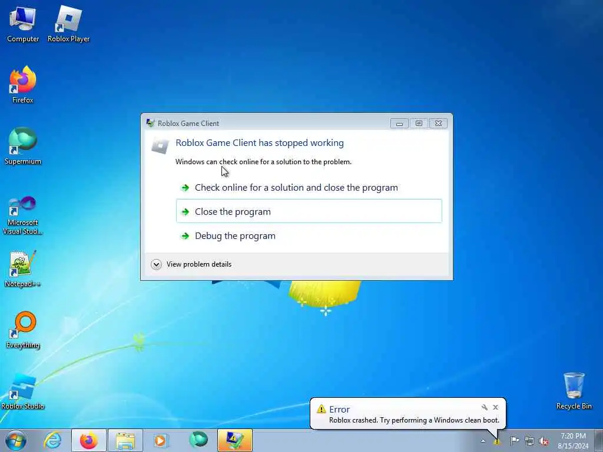Image resolution: width=603 pixels, height=452 pixels.
Task: Select the Firefox desktop shortcut
Action: pyautogui.click(x=23, y=85)
